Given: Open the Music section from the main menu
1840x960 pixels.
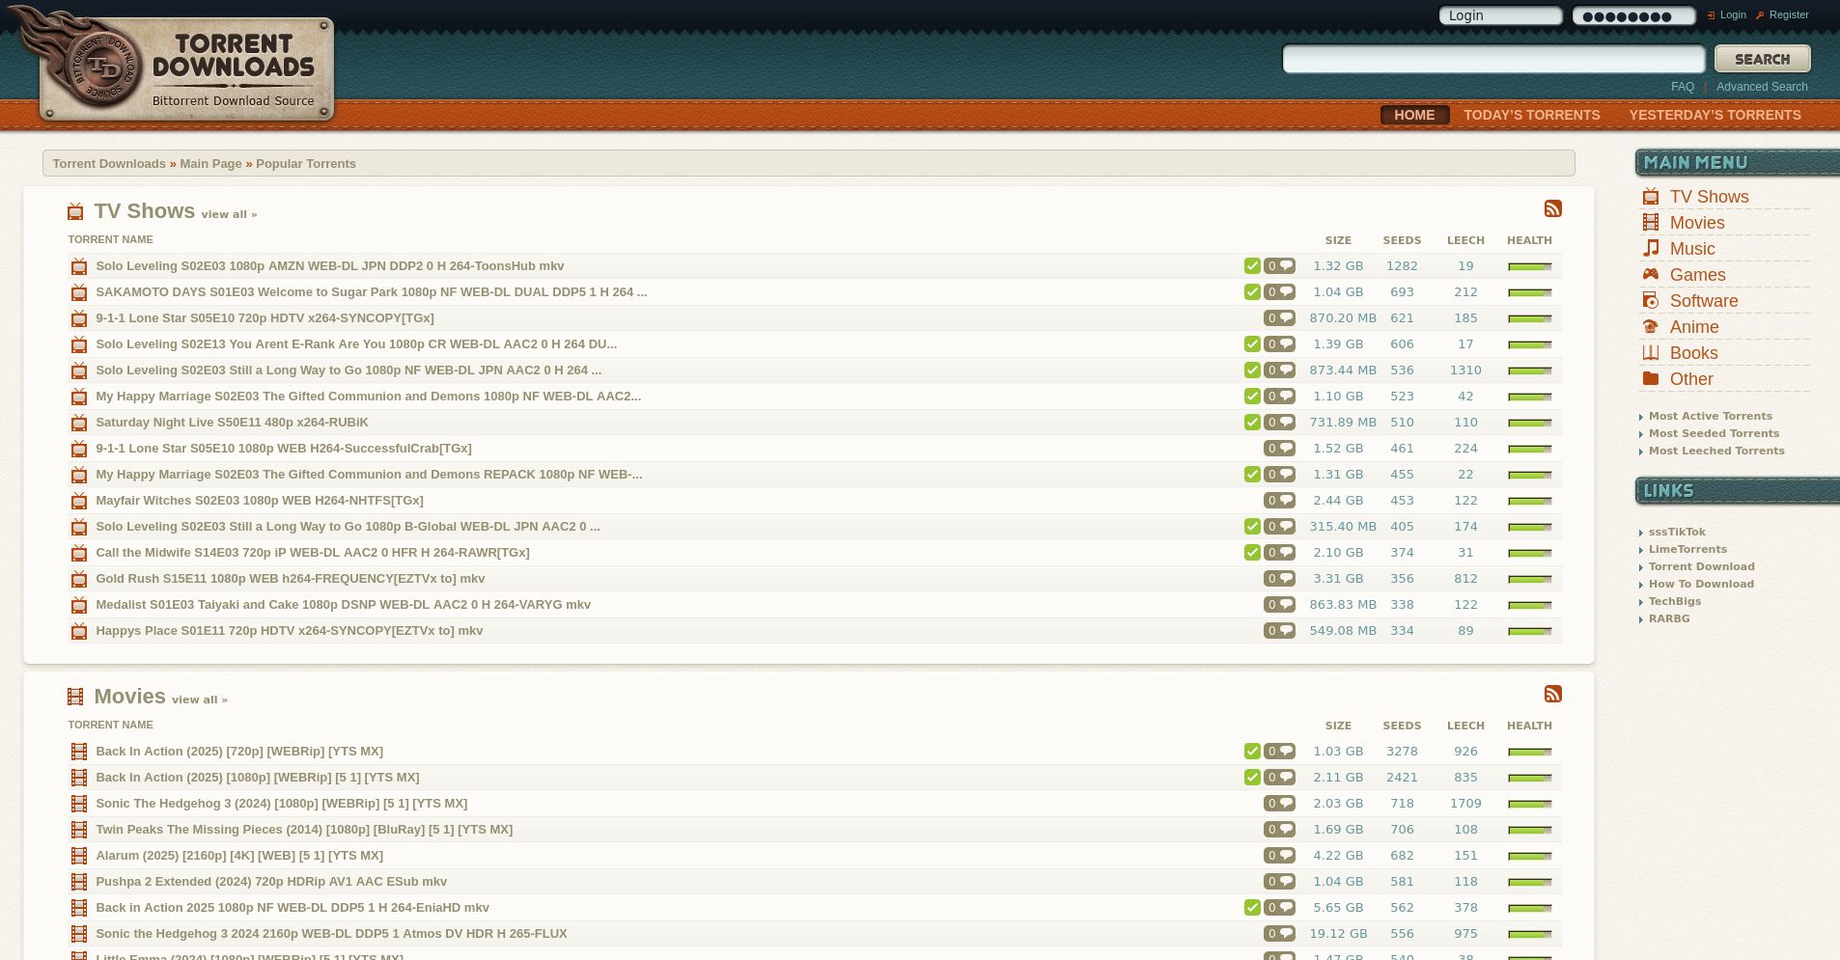Looking at the screenshot, I should click(x=1651, y=249).
